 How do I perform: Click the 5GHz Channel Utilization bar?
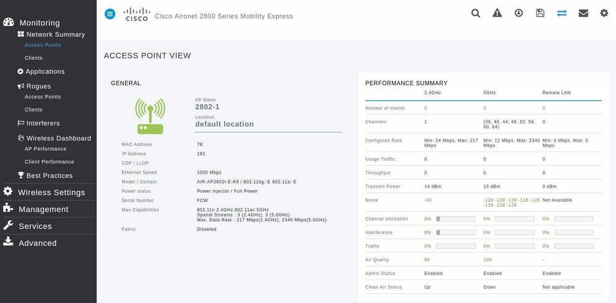click(514, 219)
